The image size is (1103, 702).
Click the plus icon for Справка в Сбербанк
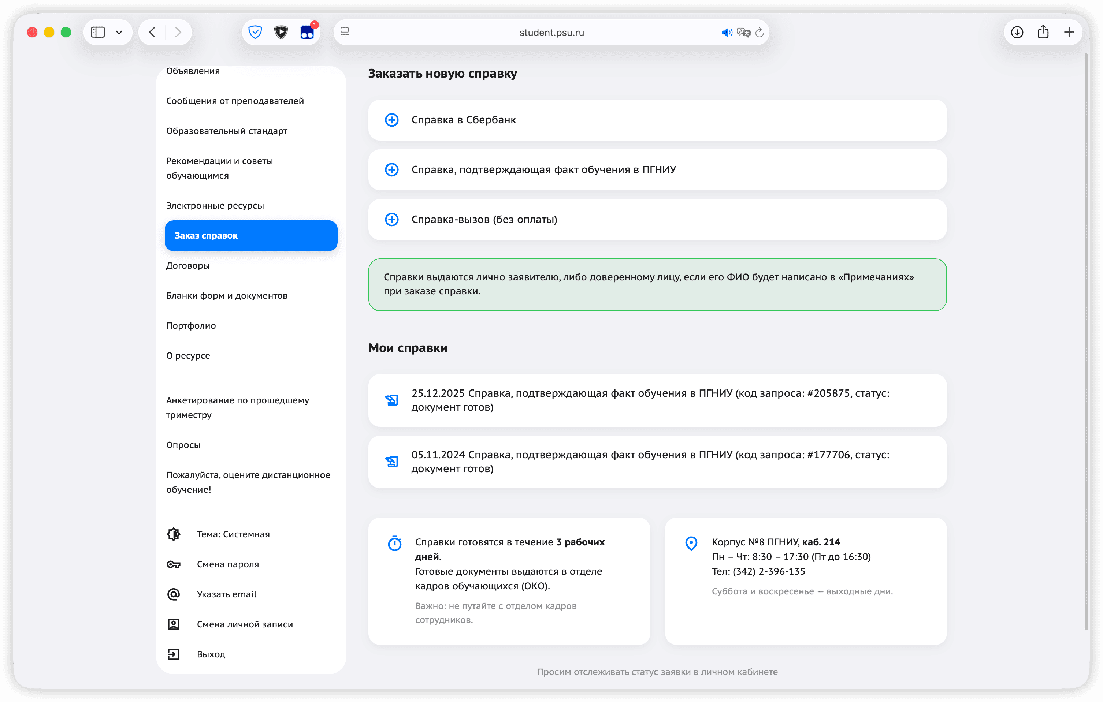[391, 120]
